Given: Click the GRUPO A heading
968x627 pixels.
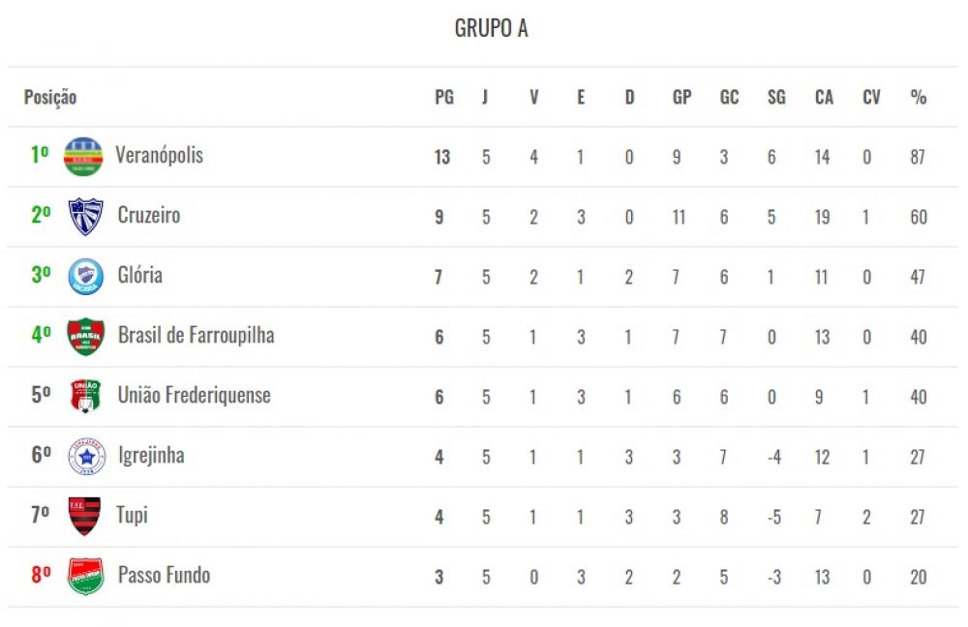Looking at the screenshot, I should pos(491,28).
